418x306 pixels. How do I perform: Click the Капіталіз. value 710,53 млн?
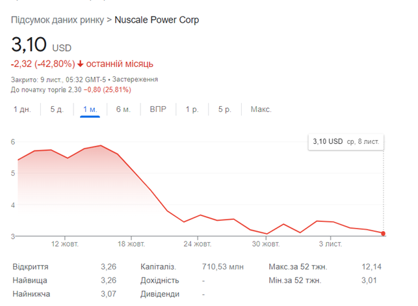(x=222, y=267)
